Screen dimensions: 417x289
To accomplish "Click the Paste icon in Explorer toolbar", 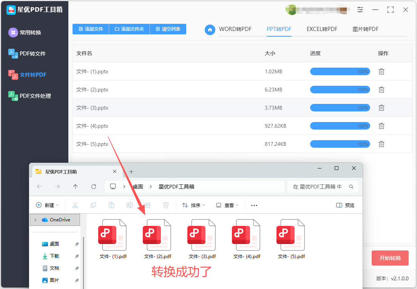I will [x=111, y=205].
